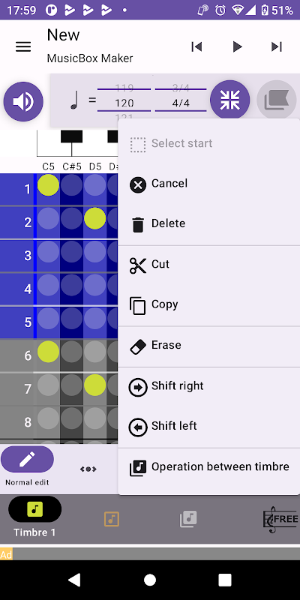This screenshot has height=600, width=300.
Task: Open the hamburger navigation menu
Action: click(23, 46)
